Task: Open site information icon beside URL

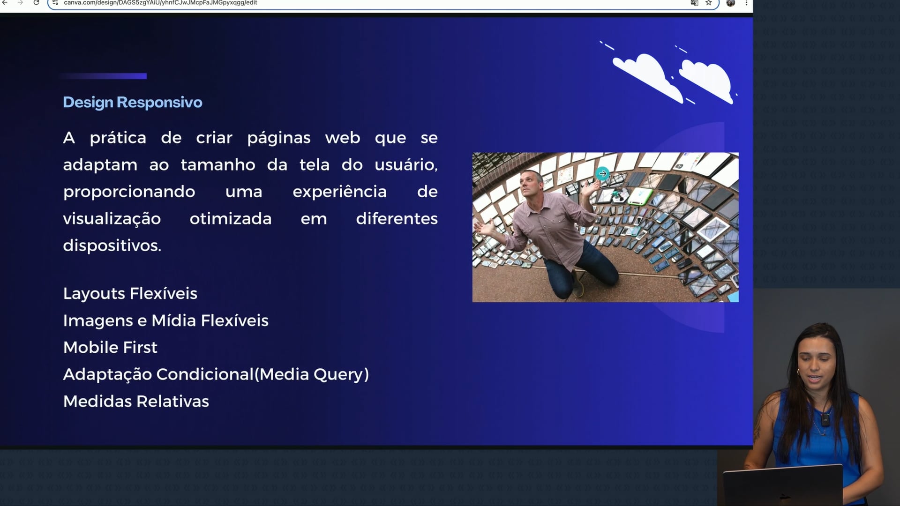Action: pos(55,3)
